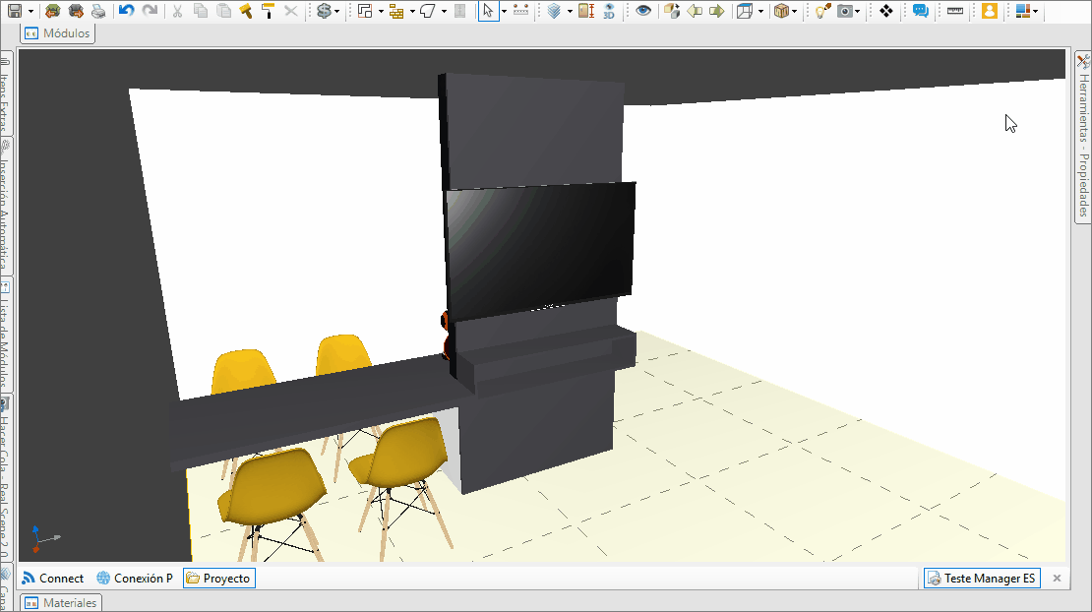The width and height of the screenshot is (1092, 612).
Task: Click the Print icon
Action: pyautogui.click(x=99, y=11)
